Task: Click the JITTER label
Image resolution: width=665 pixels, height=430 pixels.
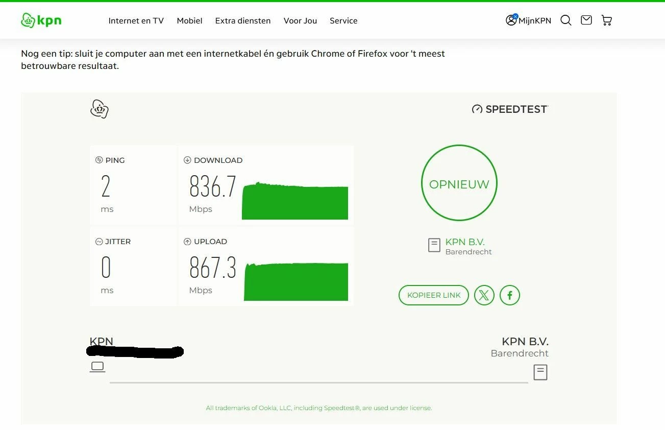Action: [118, 242]
